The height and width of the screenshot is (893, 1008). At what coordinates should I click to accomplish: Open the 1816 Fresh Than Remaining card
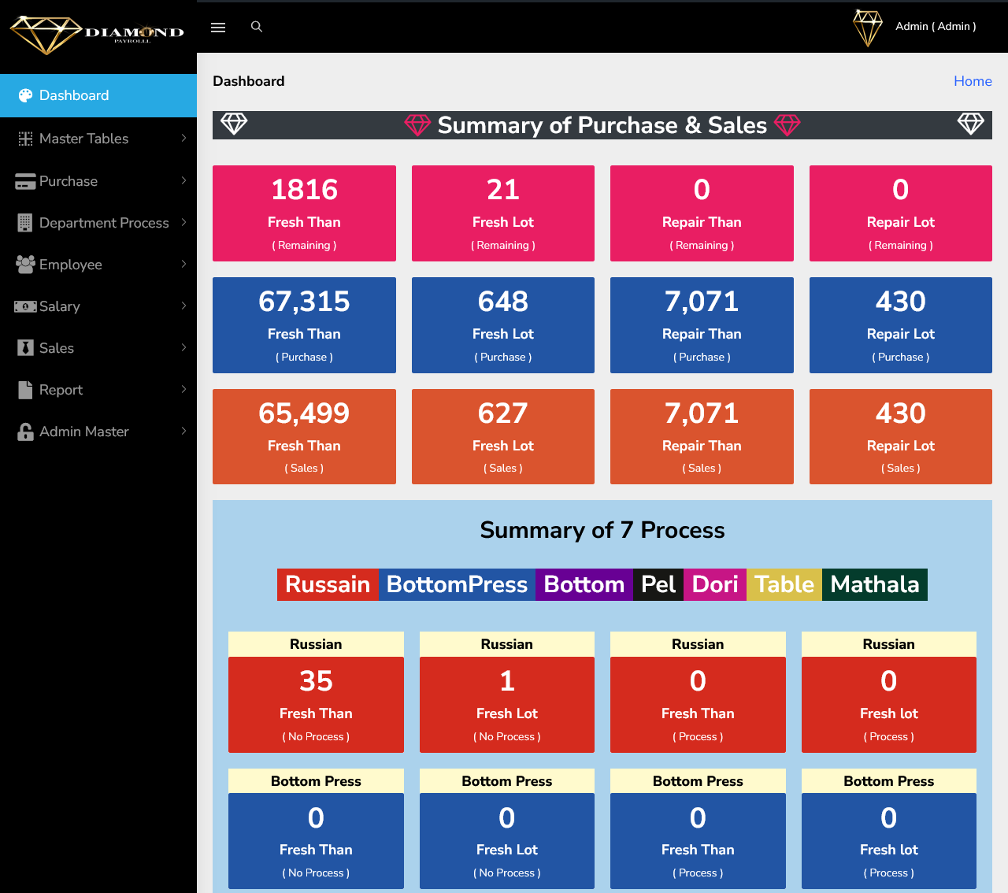[304, 213]
